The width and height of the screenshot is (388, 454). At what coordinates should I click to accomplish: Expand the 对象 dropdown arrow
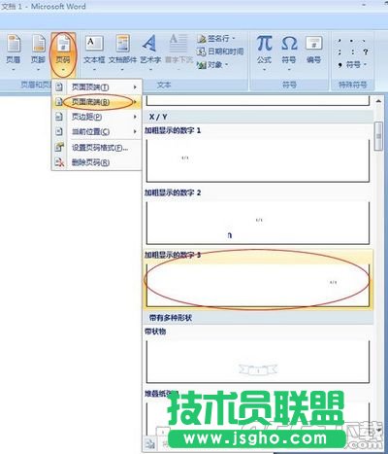coord(227,65)
